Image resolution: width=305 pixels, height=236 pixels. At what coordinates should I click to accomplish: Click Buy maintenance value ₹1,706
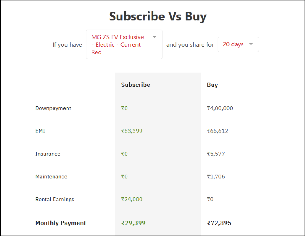pos(216,177)
